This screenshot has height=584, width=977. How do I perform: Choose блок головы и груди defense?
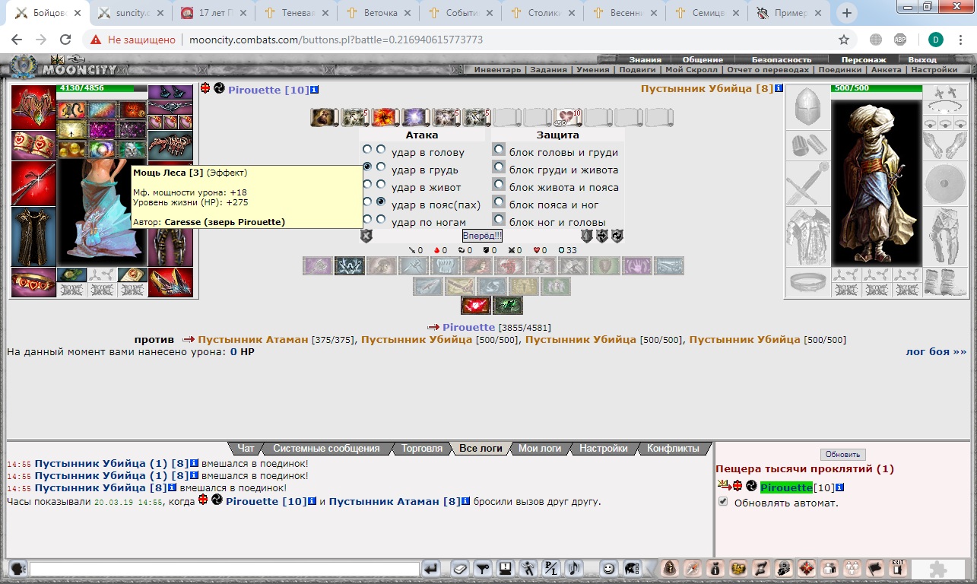[499, 150]
